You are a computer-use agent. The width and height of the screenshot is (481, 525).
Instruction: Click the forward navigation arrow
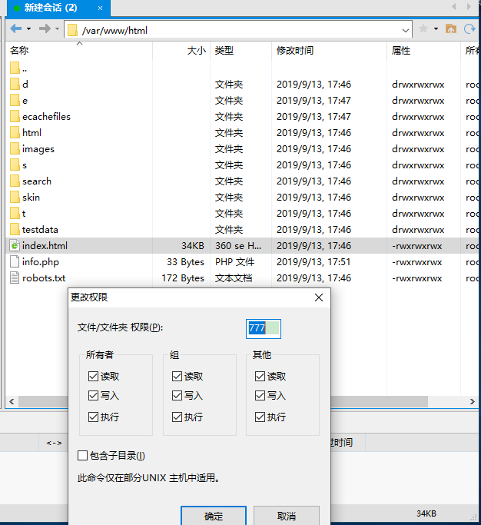point(45,29)
